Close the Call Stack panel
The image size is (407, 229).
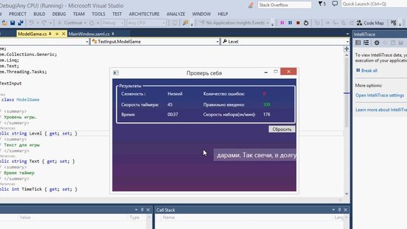(345, 210)
